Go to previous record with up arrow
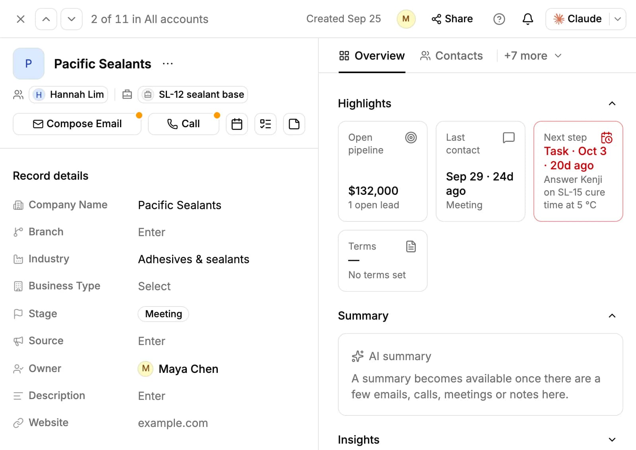The width and height of the screenshot is (636, 450). tap(46, 19)
